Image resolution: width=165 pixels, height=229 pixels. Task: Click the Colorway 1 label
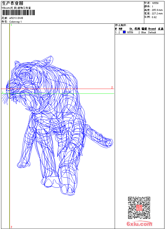tap(15, 22)
